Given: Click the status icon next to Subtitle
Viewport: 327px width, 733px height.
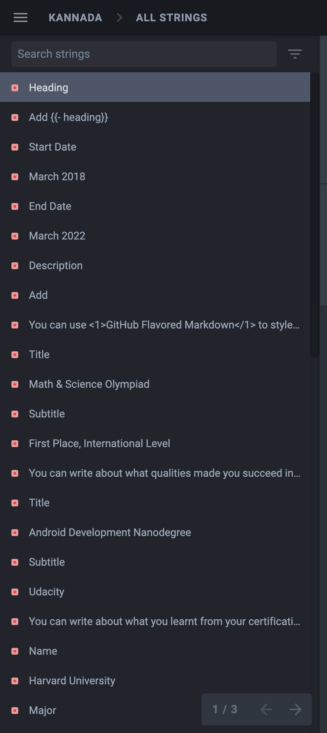Looking at the screenshot, I should tap(15, 414).
